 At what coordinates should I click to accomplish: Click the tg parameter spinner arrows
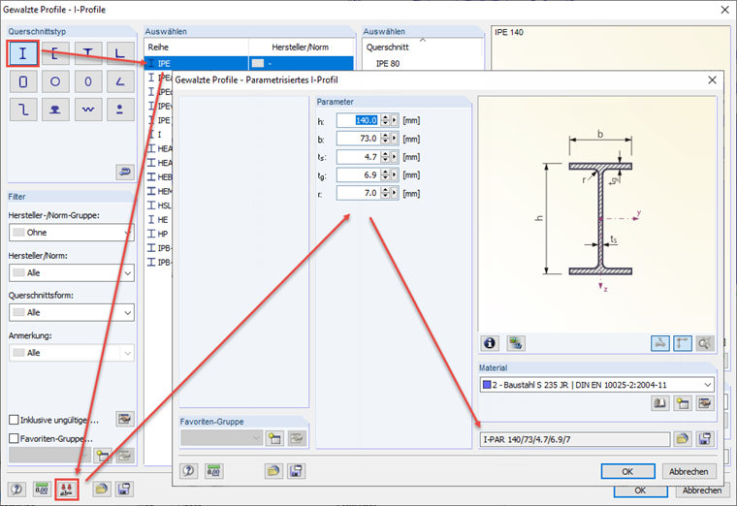(385, 175)
